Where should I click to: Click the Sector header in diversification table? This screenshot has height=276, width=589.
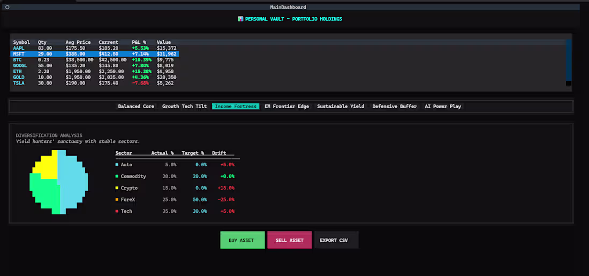point(124,153)
